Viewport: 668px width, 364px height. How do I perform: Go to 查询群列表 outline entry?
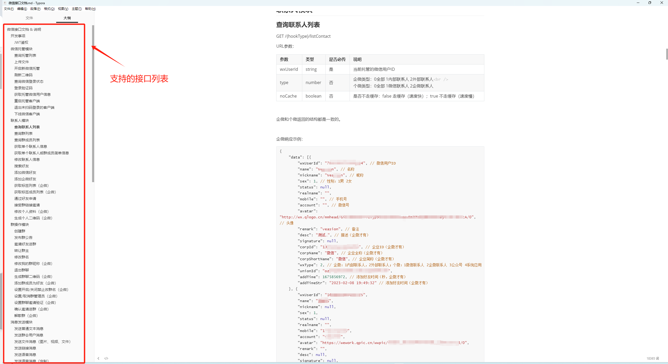click(x=23, y=133)
